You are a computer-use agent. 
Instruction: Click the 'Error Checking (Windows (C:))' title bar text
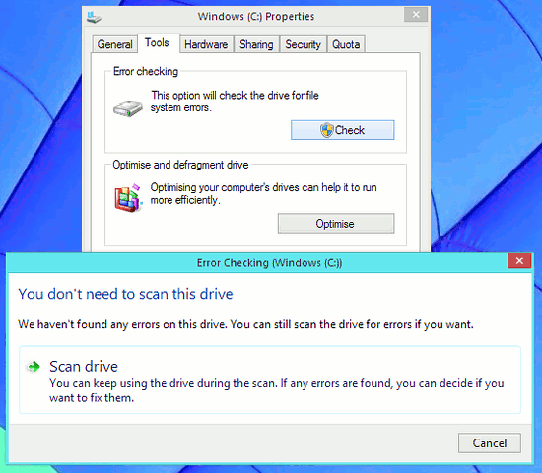coord(270,263)
